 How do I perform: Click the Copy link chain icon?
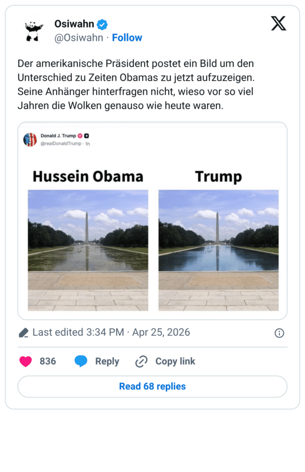click(141, 361)
